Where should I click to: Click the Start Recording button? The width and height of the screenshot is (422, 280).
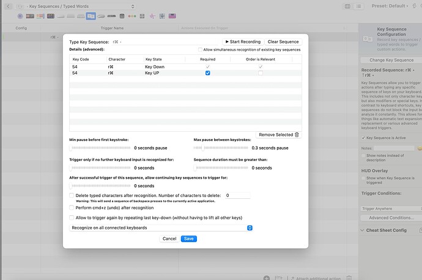(242, 41)
